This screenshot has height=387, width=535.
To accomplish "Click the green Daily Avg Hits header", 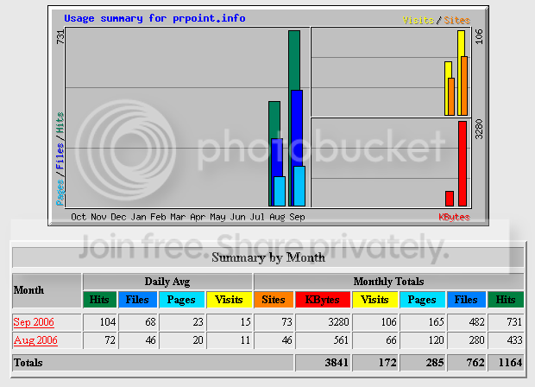I will (x=99, y=300).
